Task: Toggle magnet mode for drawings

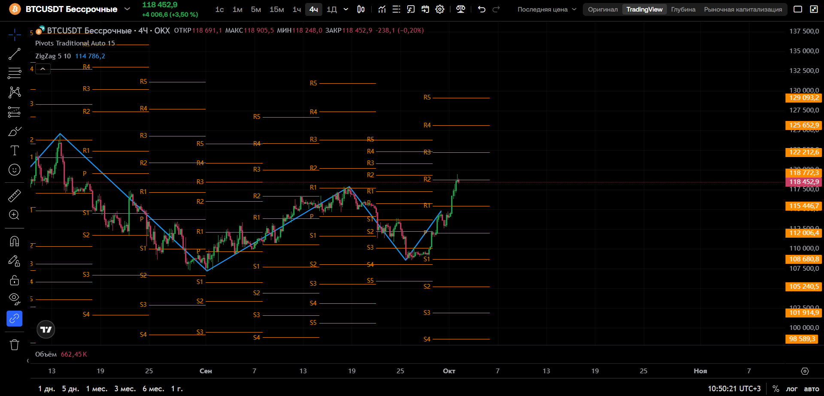Action: coord(15,241)
